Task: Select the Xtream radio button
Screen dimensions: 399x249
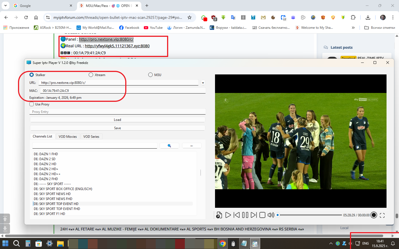Action: point(91,75)
